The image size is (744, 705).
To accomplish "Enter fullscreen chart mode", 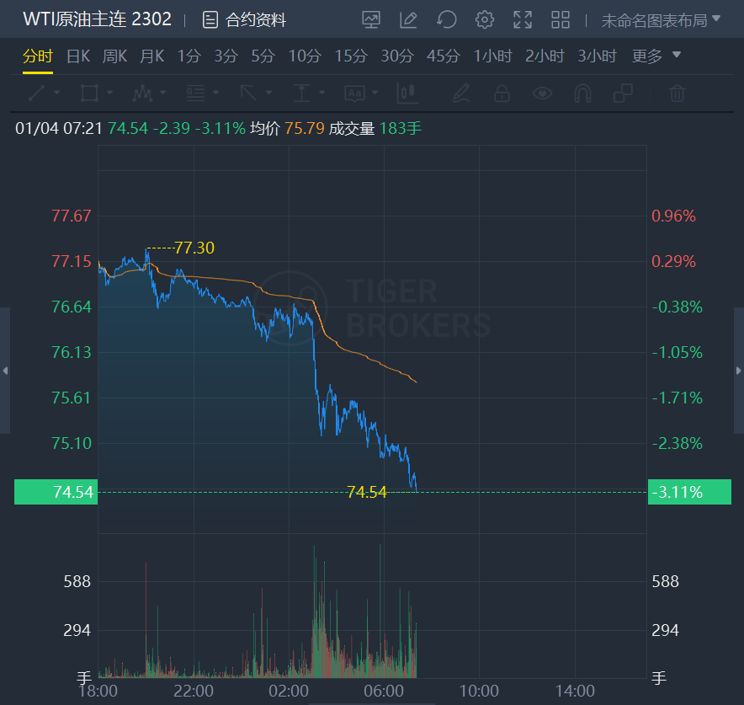I will (x=523, y=19).
